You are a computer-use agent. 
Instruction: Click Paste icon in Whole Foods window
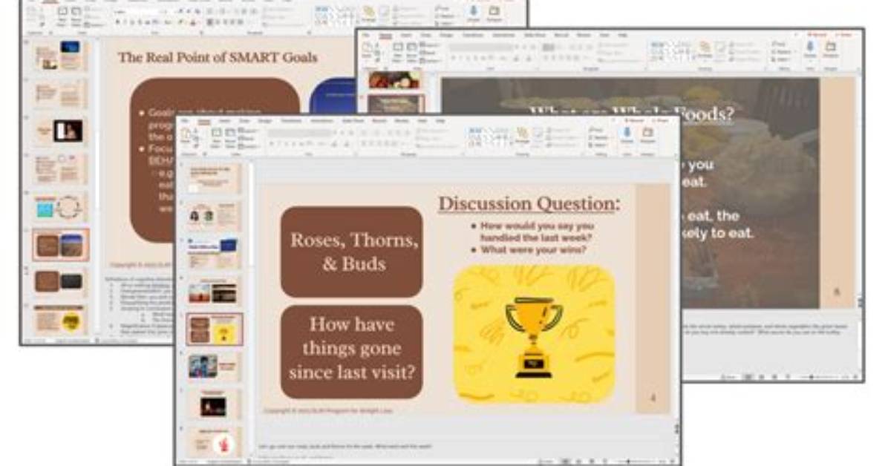[x=368, y=51]
